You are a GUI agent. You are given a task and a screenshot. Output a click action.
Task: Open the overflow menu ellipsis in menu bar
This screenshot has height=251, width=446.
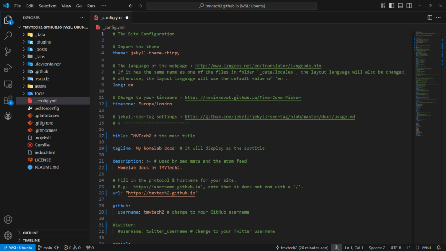point(104,6)
